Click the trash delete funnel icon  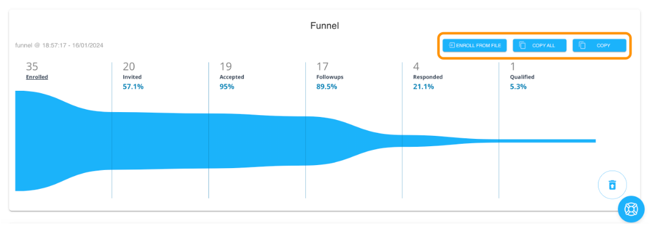click(x=613, y=185)
